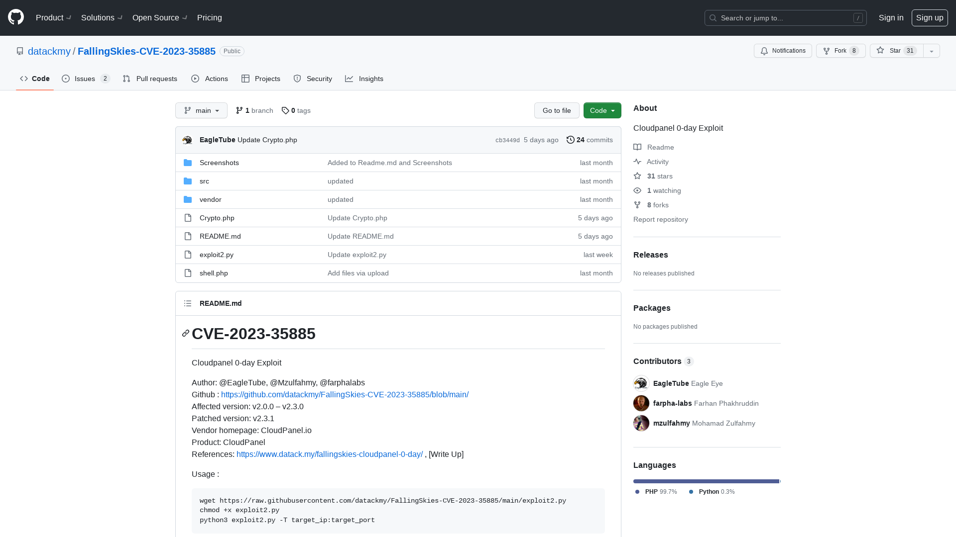Image resolution: width=956 pixels, height=537 pixels.
Task: Open the Update exploit2.py commit message
Action: [x=357, y=255]
